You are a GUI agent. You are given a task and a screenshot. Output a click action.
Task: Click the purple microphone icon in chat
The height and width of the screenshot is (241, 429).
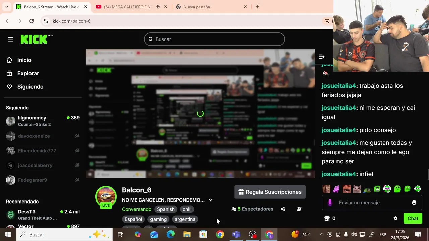(330, 203)
